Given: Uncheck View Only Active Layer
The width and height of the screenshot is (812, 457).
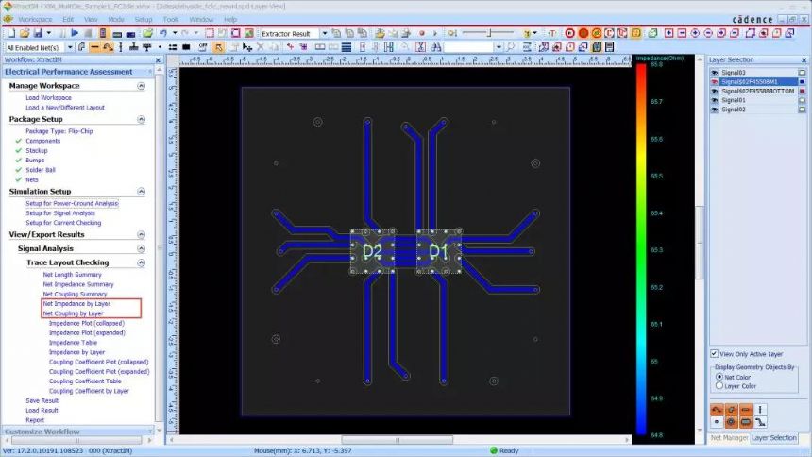Looking at the screenshot, I should tap(714, 353).
